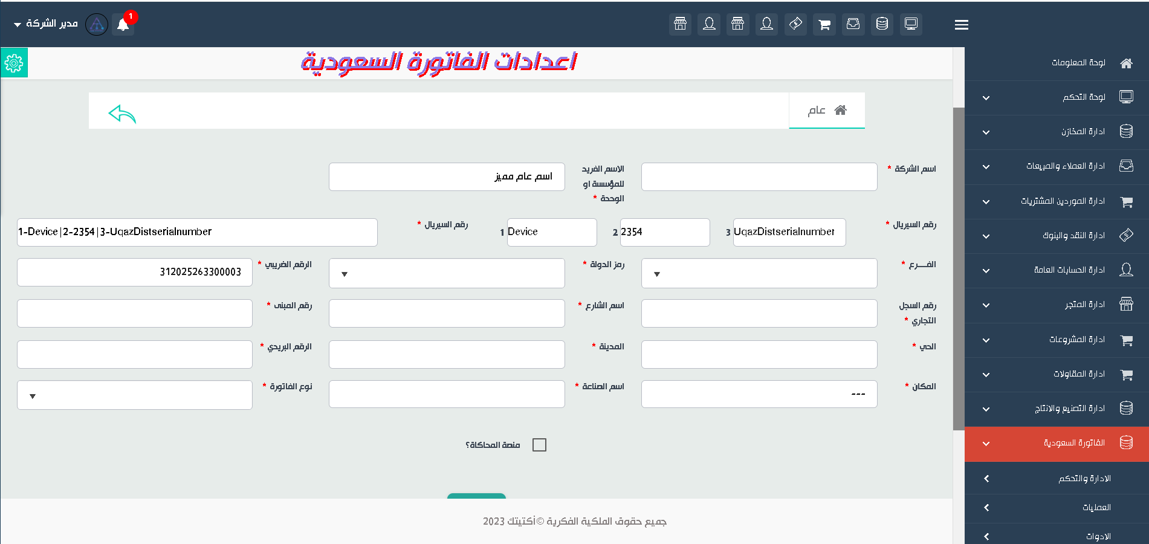Click the shopping cart icon in top toolbar

point(824,24)
